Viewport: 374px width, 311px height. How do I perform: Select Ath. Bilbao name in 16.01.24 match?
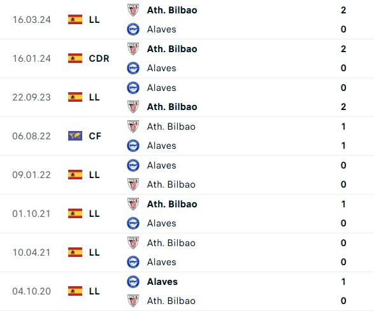coord(172,49)
